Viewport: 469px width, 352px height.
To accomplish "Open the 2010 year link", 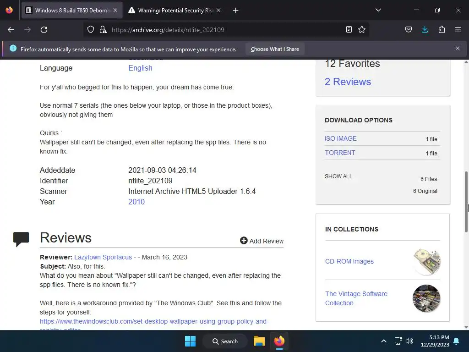I will [136, 202].
